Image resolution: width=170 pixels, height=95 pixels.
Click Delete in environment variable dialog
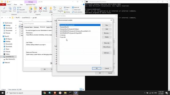point(107,37)
